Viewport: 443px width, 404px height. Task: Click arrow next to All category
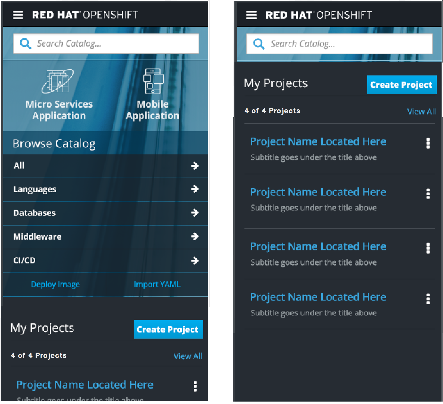pyautogui.click(x=195, y=166)
